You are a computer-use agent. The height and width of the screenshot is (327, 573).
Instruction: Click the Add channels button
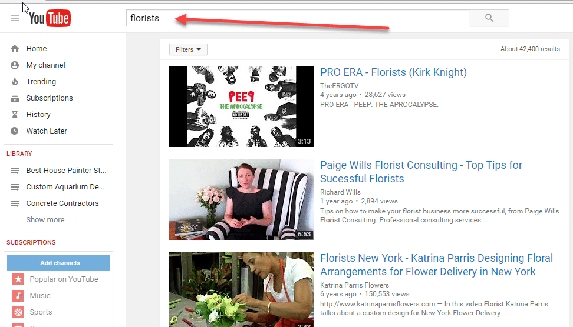tap(58, 263)
